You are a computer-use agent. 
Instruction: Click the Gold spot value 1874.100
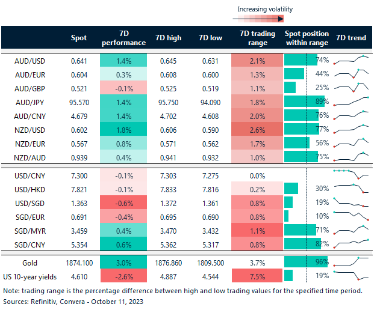(79, 262)
